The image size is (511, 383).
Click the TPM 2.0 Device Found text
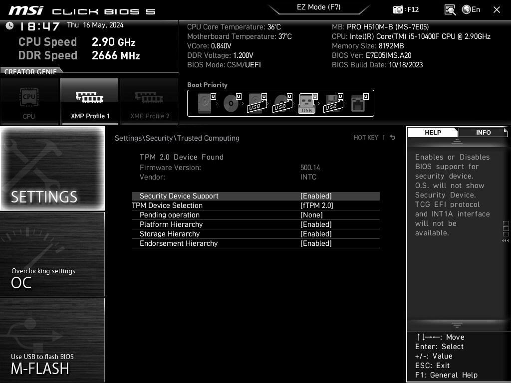[x=182, y=157]
